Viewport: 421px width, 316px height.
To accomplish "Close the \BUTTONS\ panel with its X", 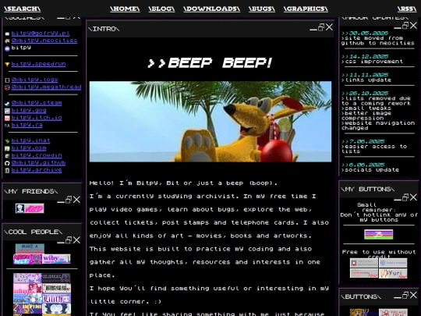I will coord(413,295).
